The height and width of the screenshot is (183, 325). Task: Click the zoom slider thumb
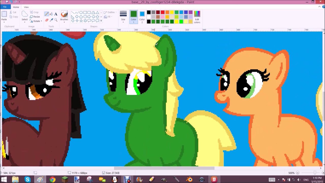[315, 173]
